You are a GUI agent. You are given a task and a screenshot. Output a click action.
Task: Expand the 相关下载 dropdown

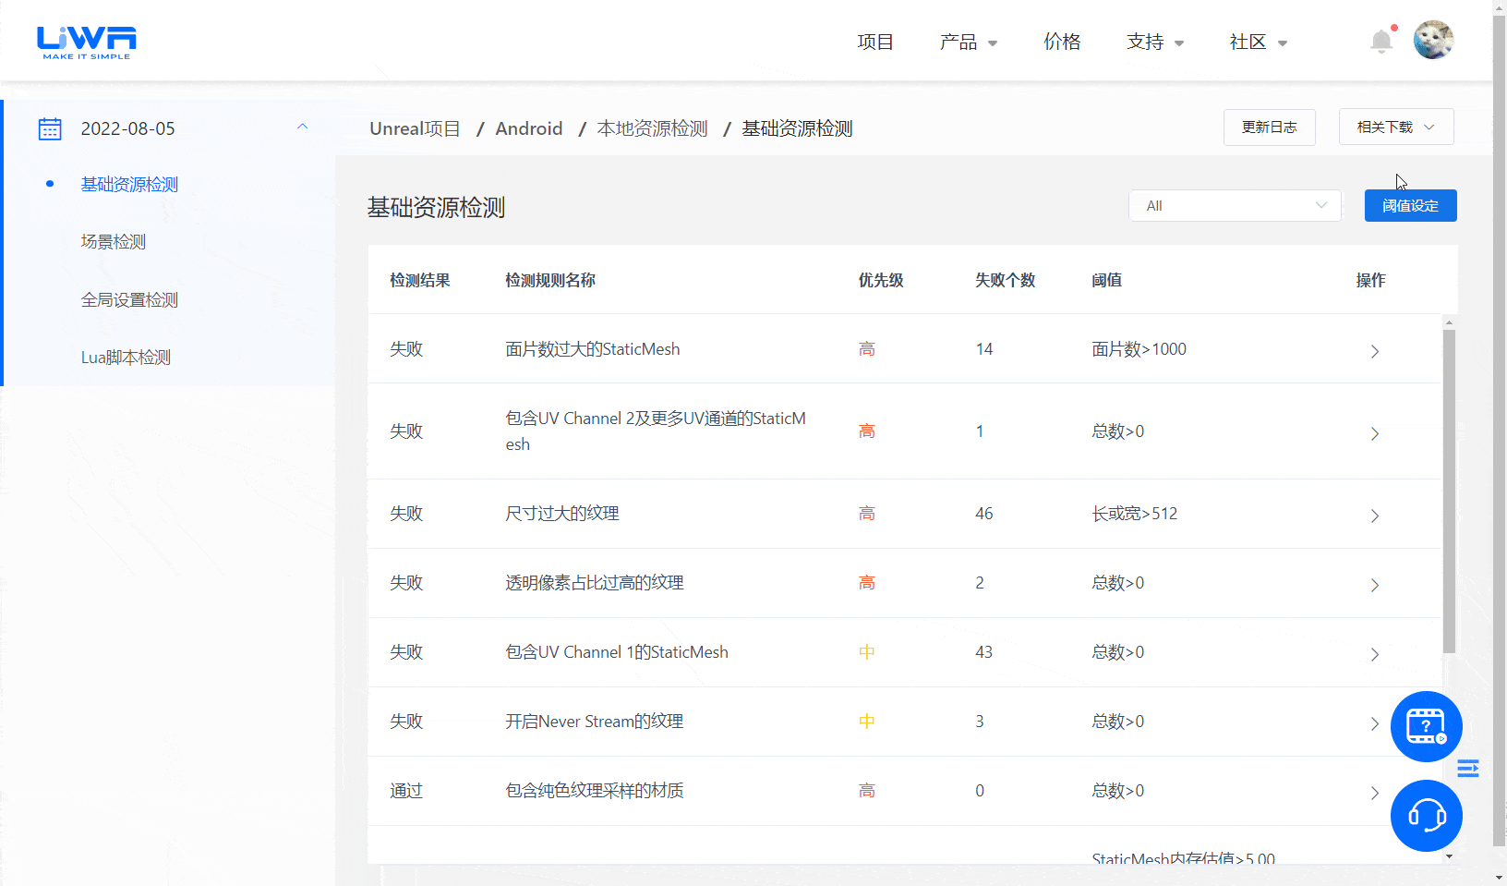(x=1395, y=127)
